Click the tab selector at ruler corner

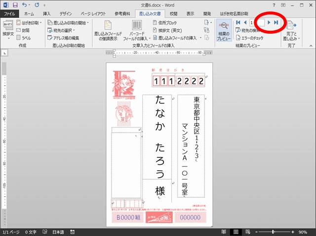click(x=4, y=53)
